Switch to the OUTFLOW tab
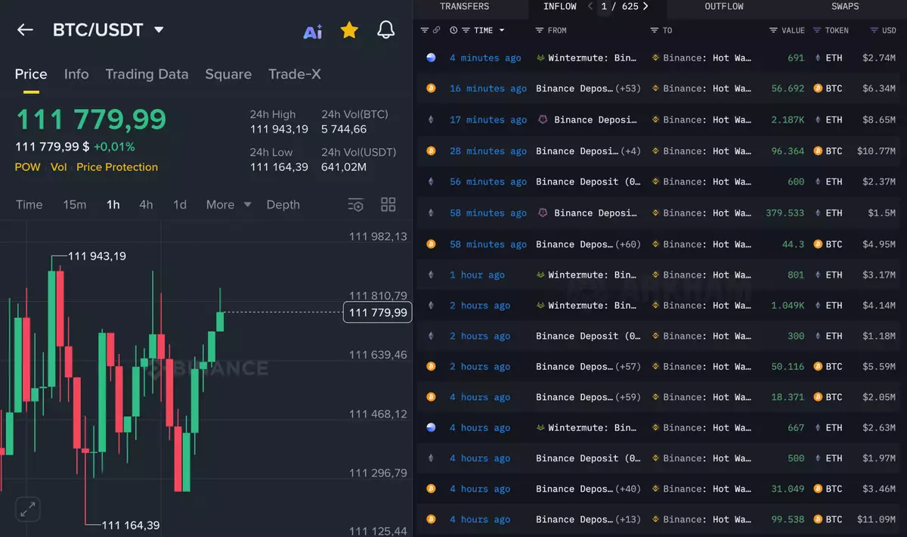Screen dimensions: 907x537 tap(723, 7)
